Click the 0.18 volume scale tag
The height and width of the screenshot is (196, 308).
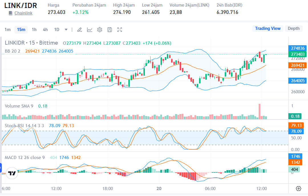[295, 116]
